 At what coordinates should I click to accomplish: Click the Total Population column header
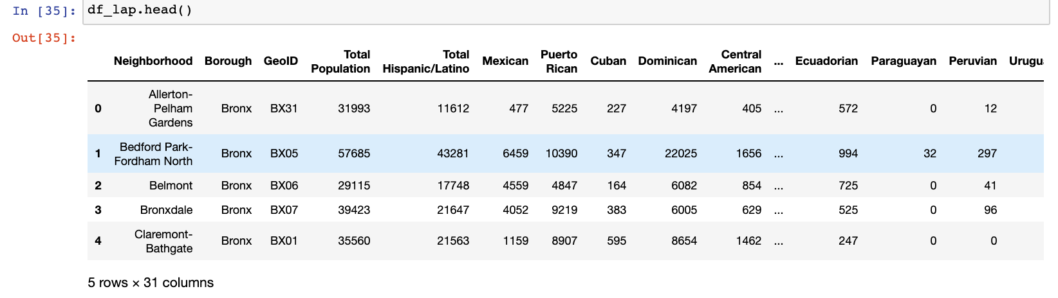pyautogui.click(x=340, y=62)
